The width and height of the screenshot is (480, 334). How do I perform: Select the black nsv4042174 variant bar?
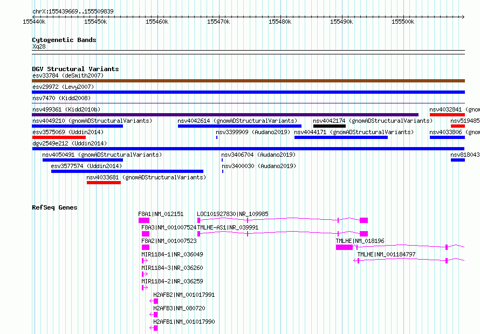pyautogui.click(x=330, y=126)
